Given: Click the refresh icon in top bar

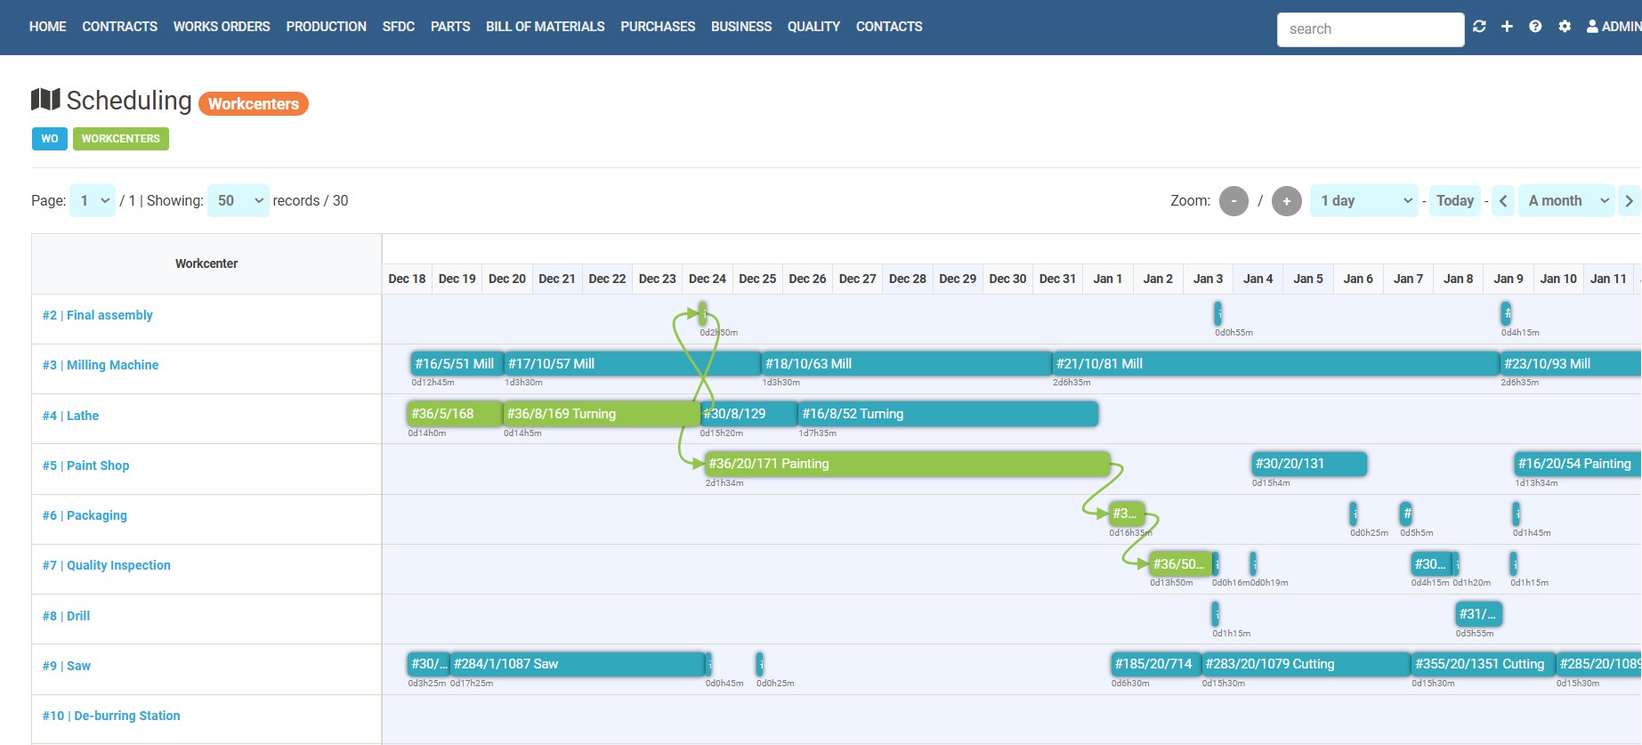Looking at the screenshot, I should (1479, 27).
